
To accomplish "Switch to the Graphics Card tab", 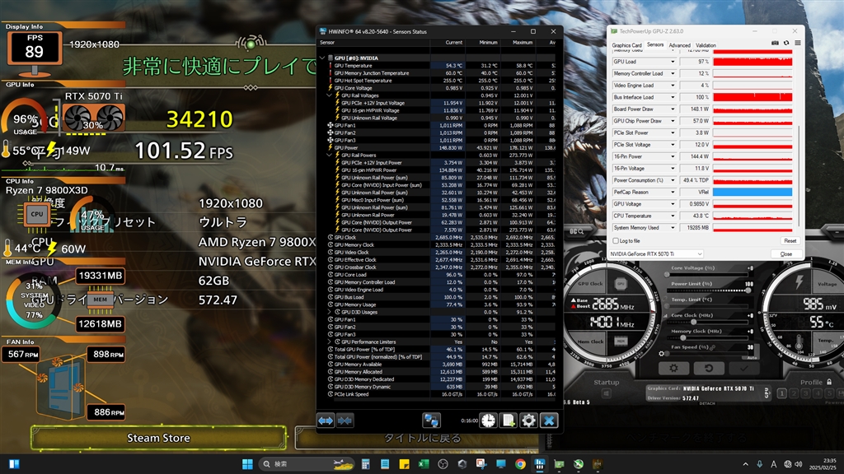I will coord(626,46).
